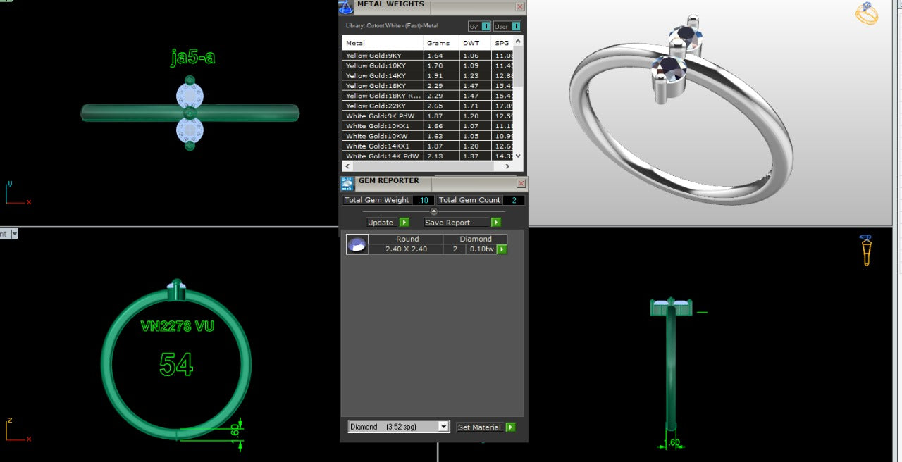Click green arrow next to Update
The image size is (902, 462).
tap(404, 223)
